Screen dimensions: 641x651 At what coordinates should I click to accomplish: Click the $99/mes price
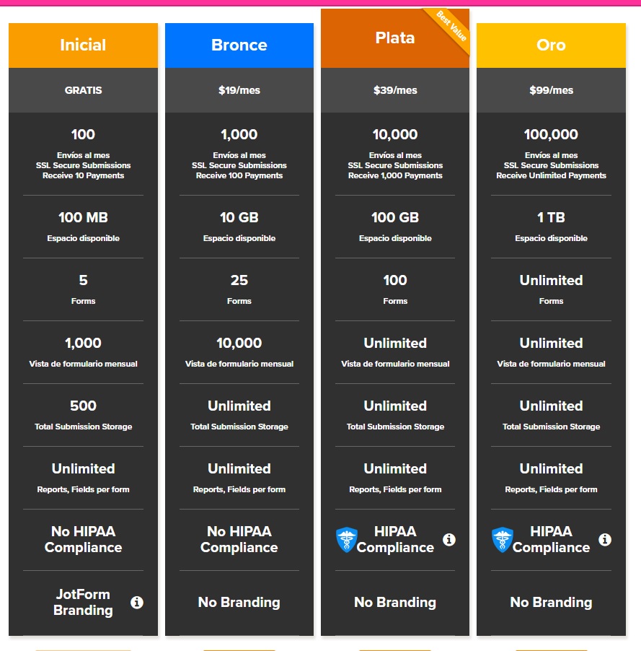[551, 90]
